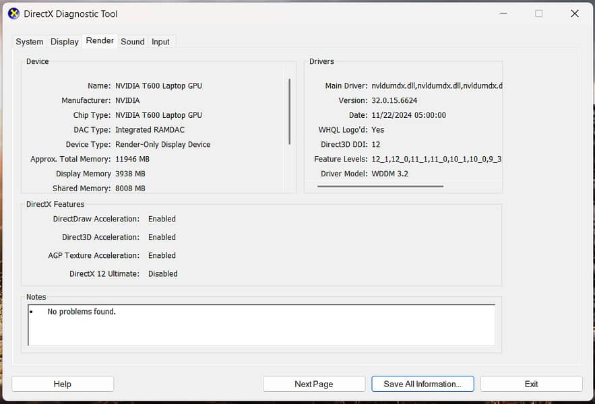Screen dimensions: 595x404
Task: Click the Integrated RAMDAC value
Action: click(x=150, y=130)
